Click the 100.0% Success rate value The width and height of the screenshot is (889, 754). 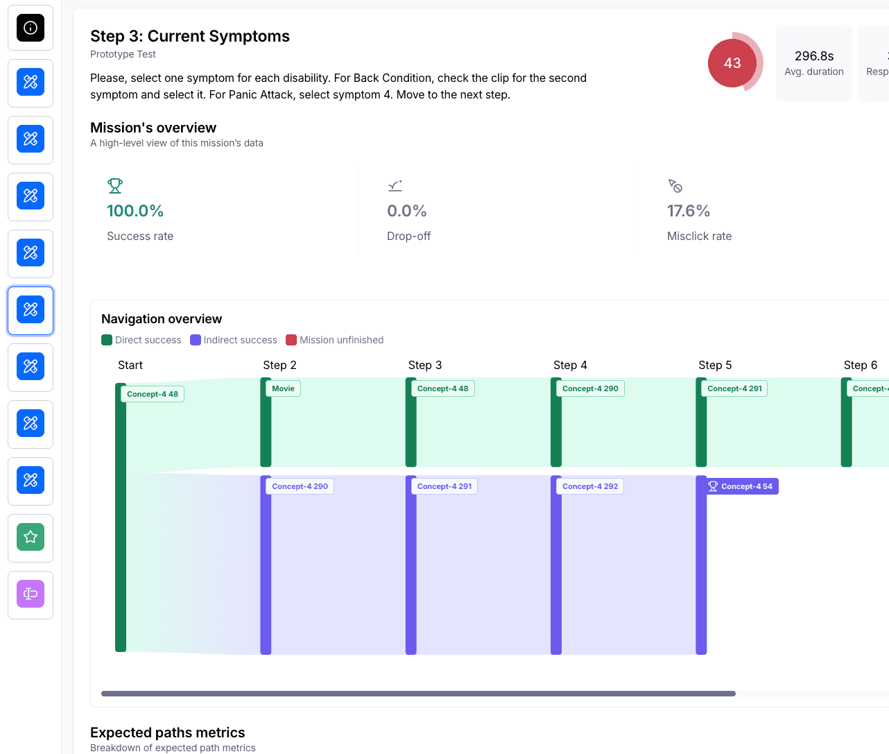coord(135,211)
